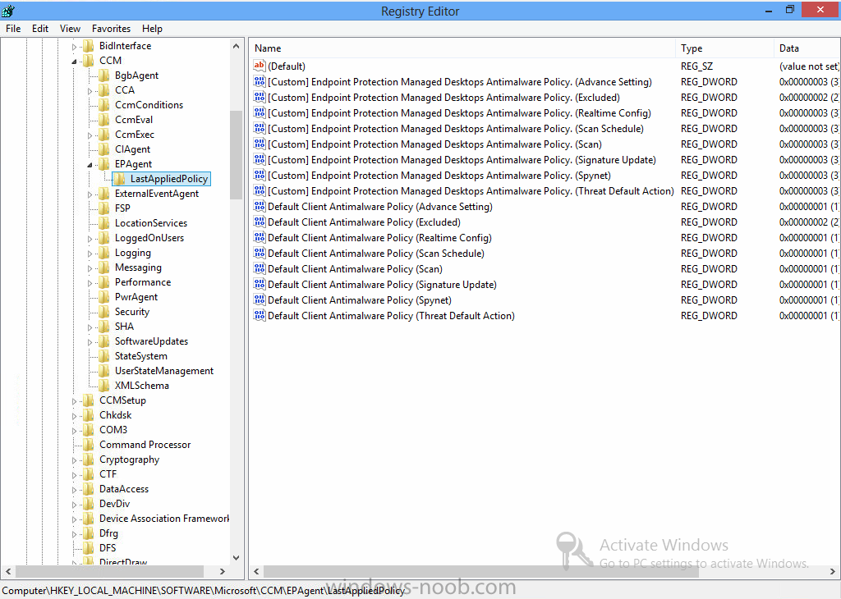Open the Favorites menu
Screen dimensions: 841x599
tap(111, 29)
